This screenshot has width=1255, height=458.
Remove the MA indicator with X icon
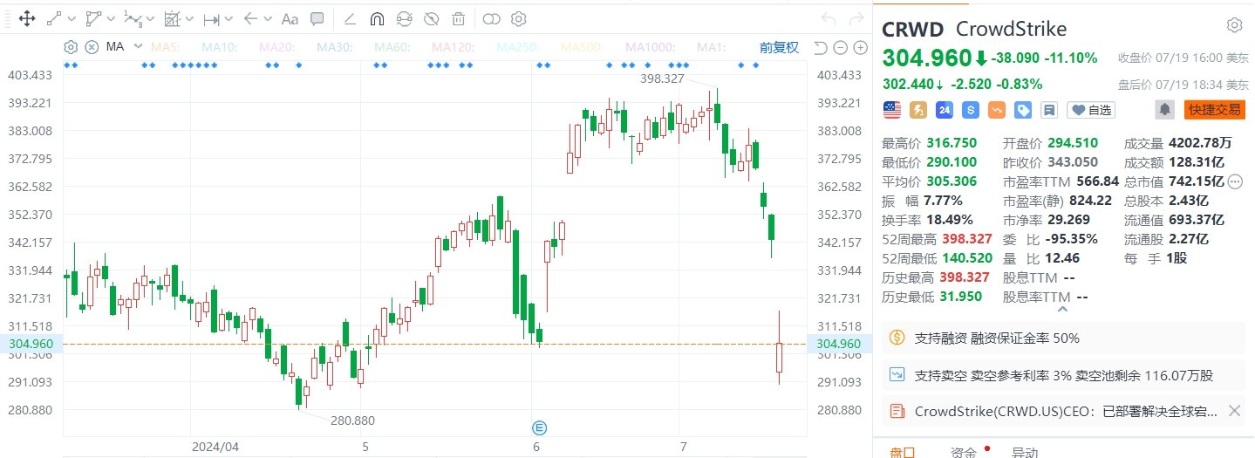91,47
